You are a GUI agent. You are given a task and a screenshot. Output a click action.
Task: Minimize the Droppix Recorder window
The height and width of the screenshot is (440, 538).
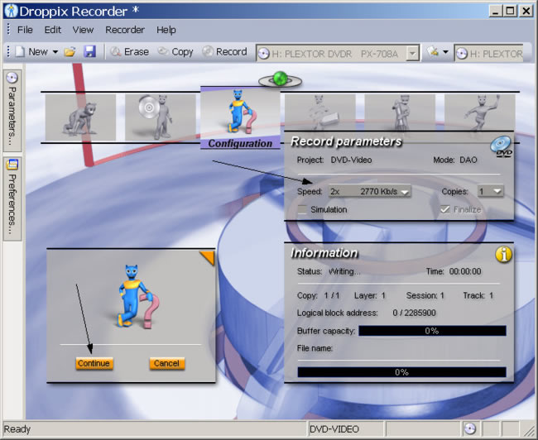[x=495, y=11]
